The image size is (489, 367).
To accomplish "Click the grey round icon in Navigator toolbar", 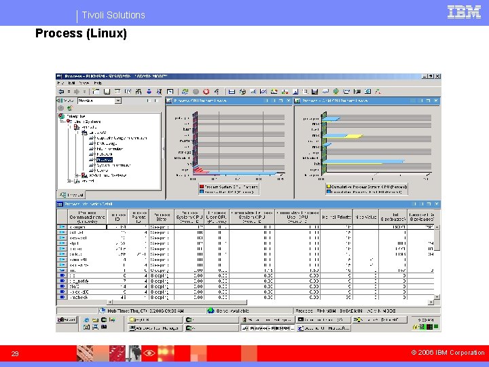I will click(61, 108).
